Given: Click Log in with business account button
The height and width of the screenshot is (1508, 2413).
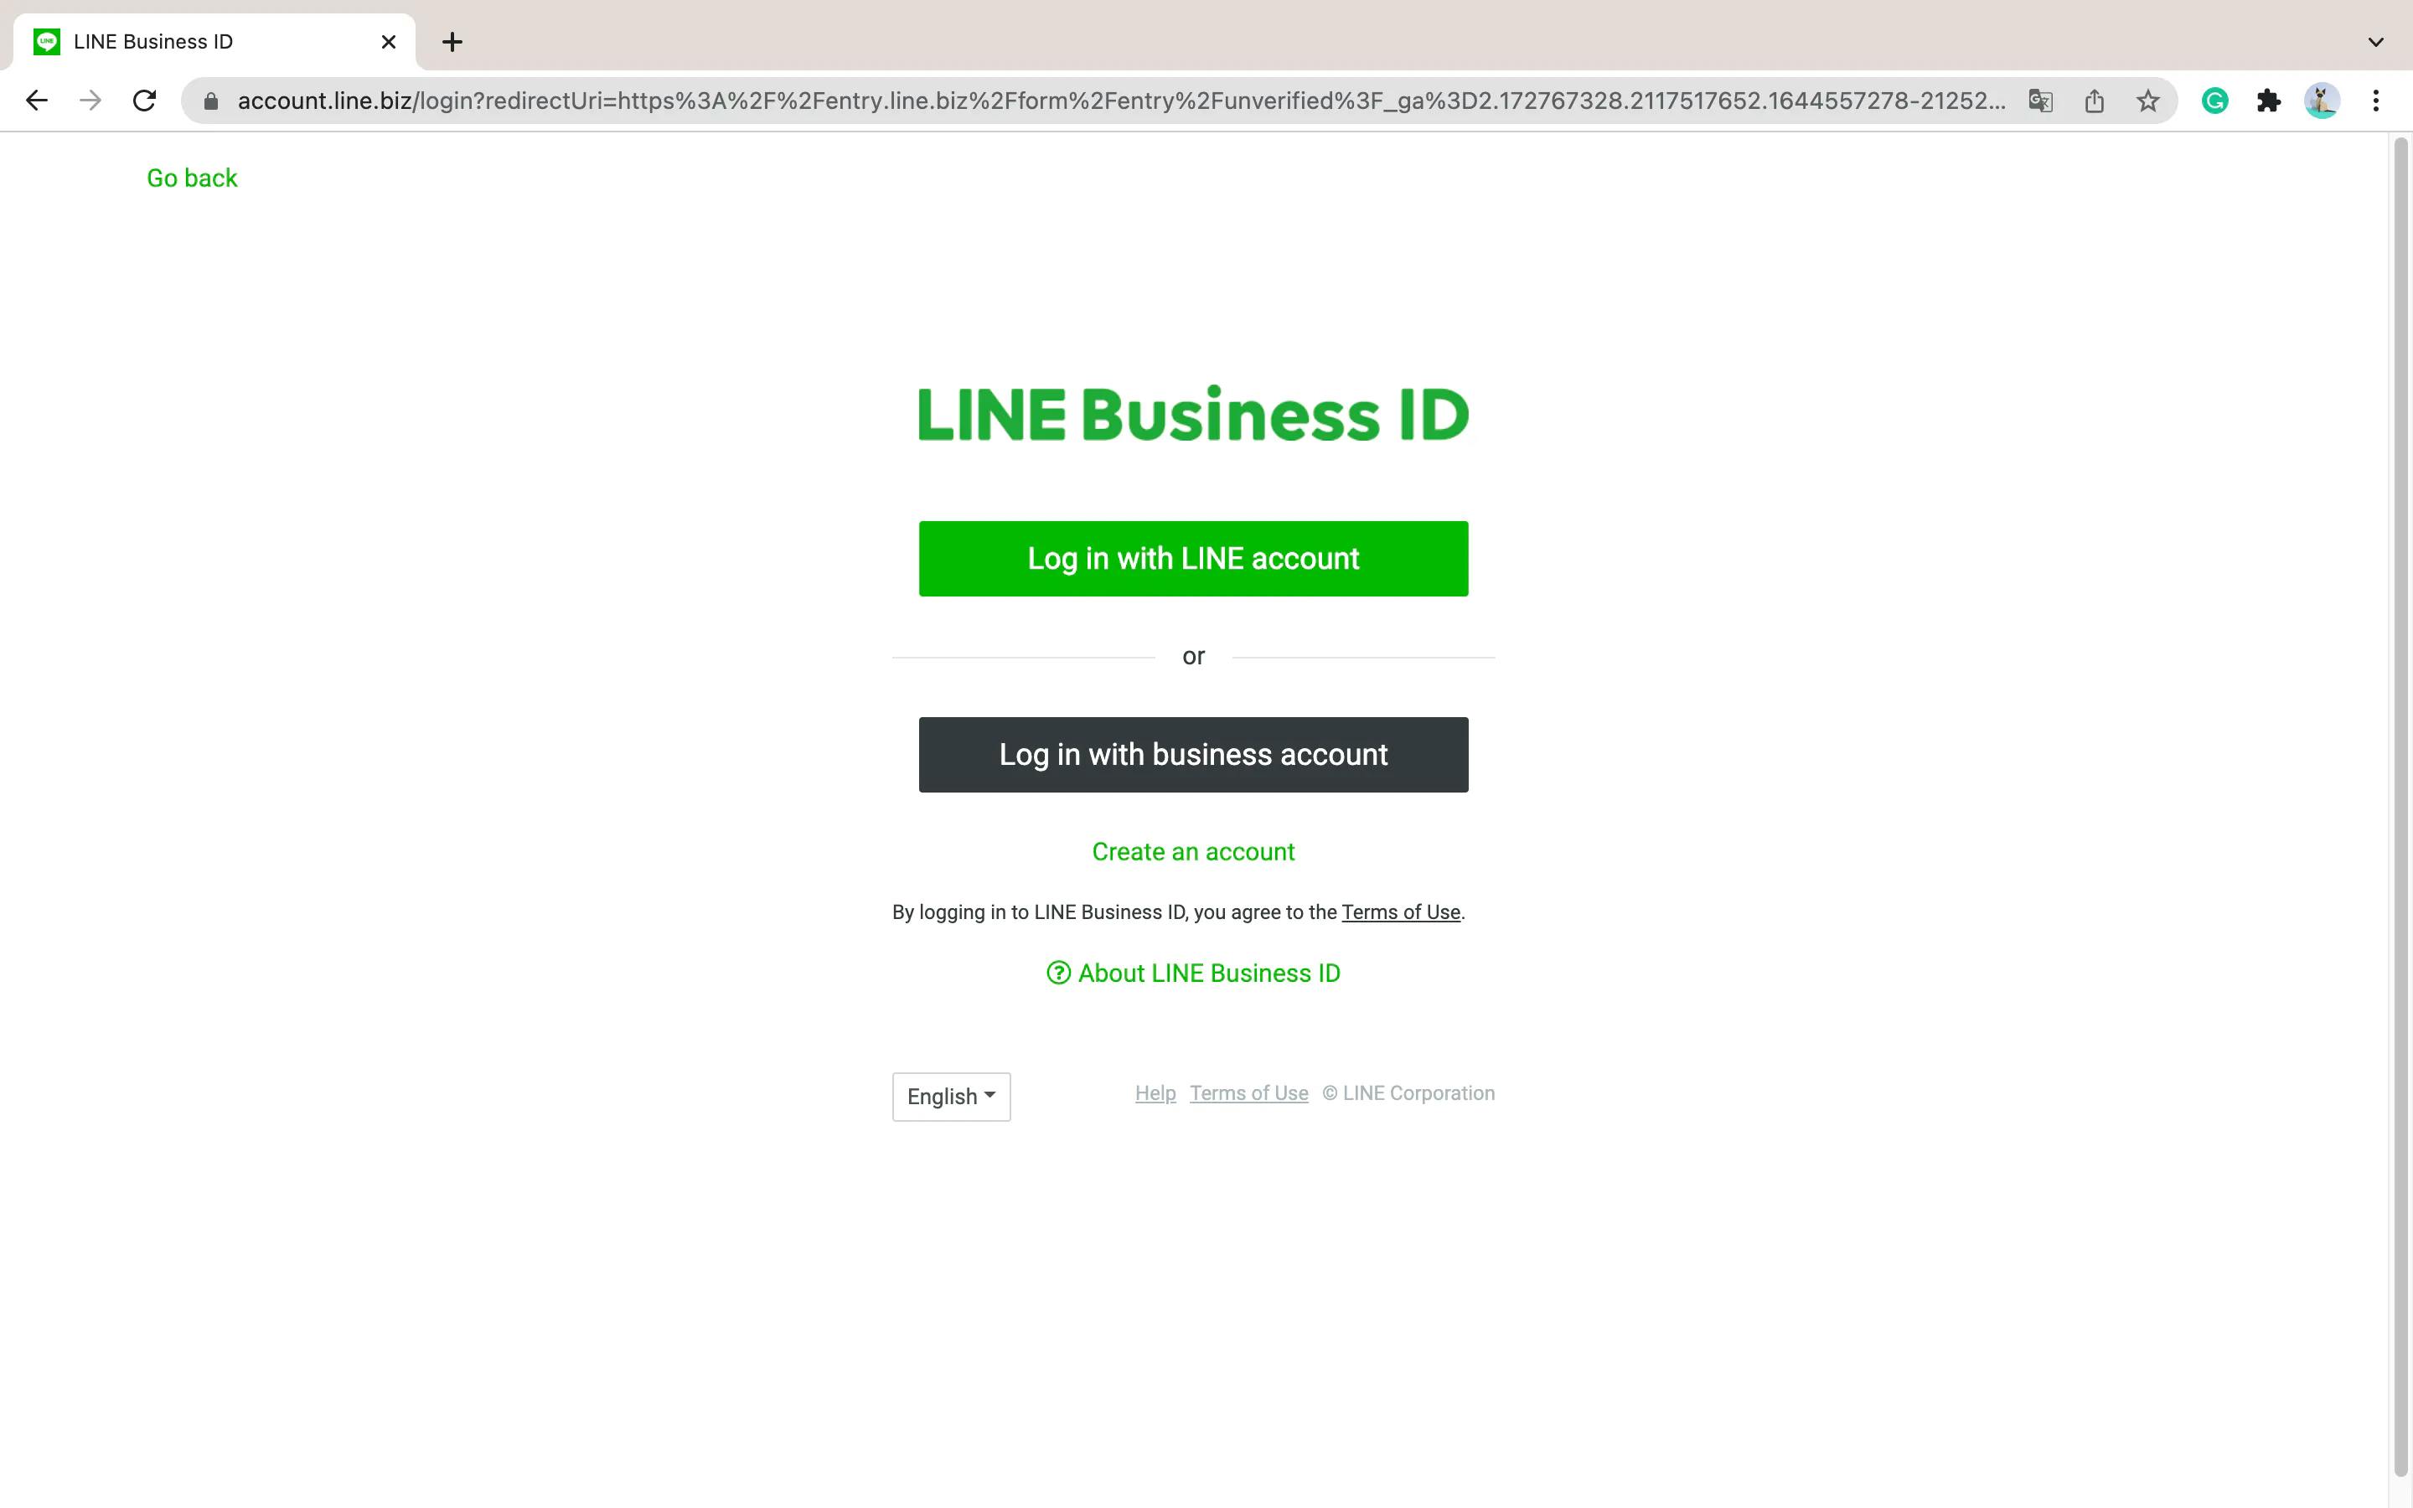Looking at the screenshot, I should click(x=1193, y=754).
